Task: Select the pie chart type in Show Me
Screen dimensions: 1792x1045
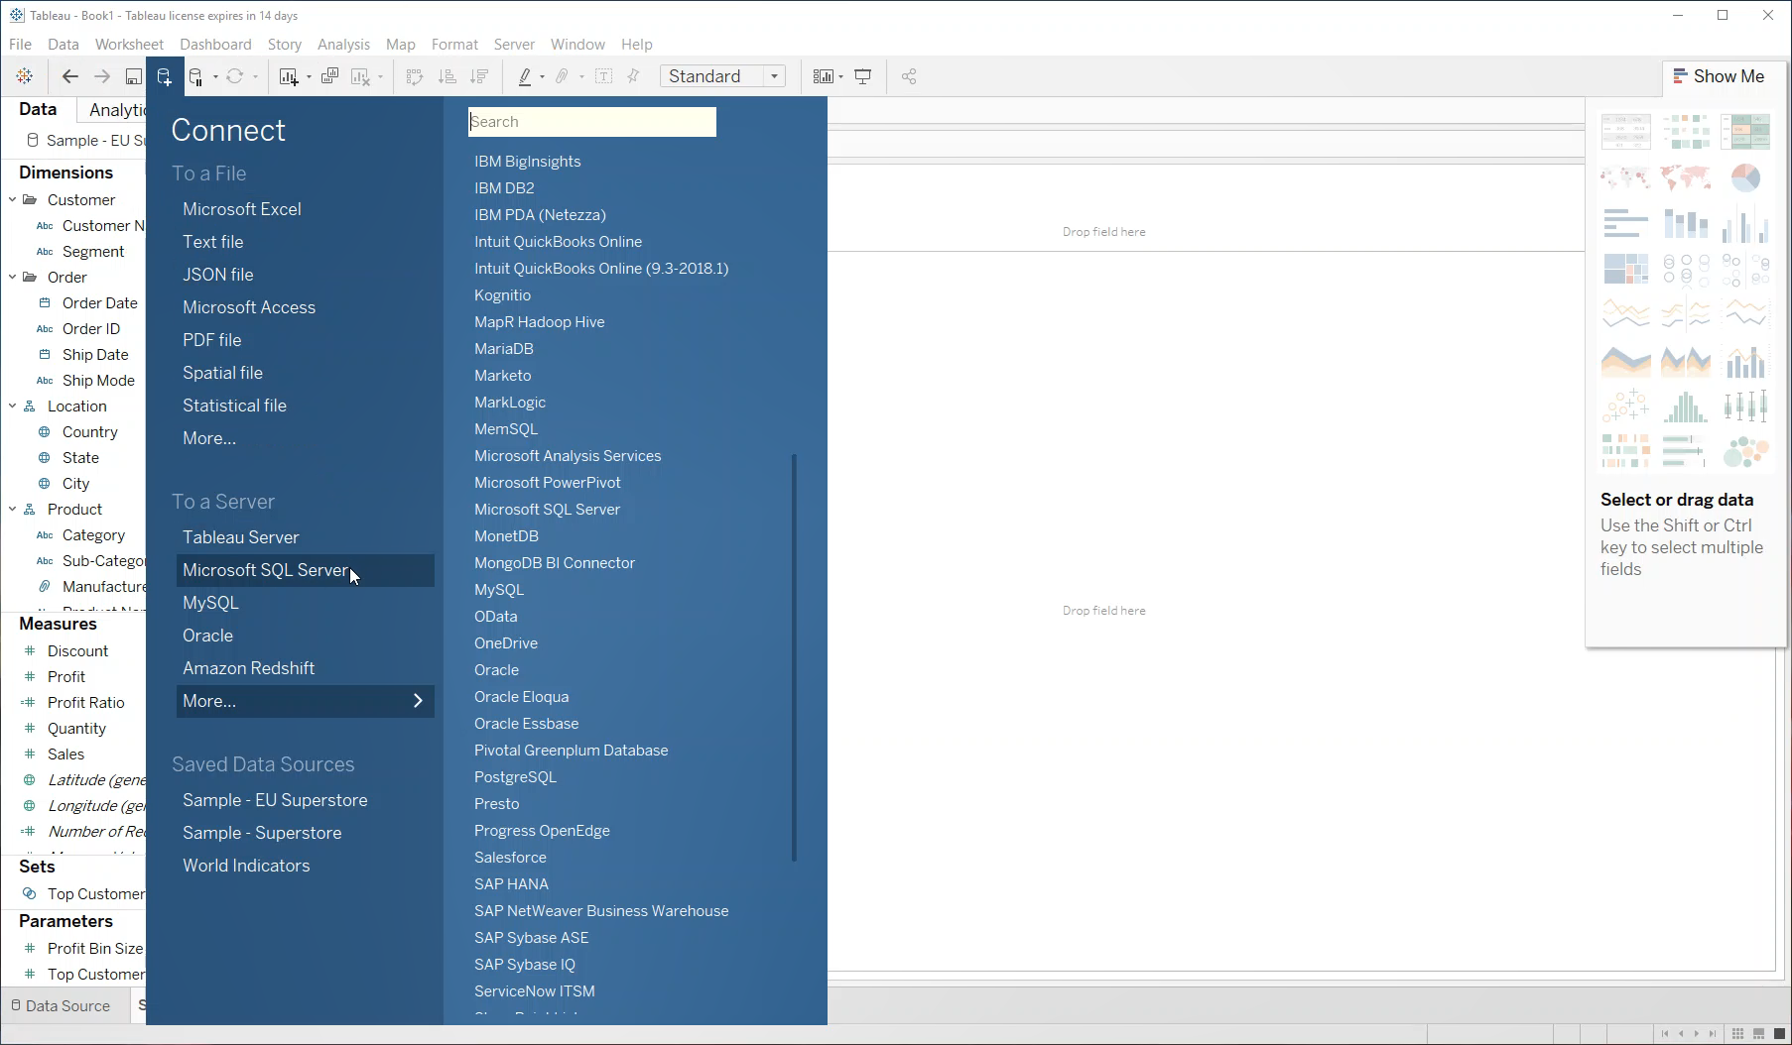Action: [1745, 177]
